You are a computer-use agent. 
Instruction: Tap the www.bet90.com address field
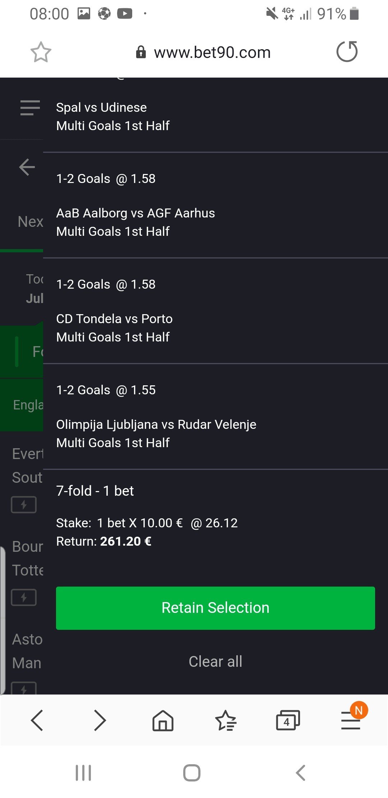pos(212,52)
